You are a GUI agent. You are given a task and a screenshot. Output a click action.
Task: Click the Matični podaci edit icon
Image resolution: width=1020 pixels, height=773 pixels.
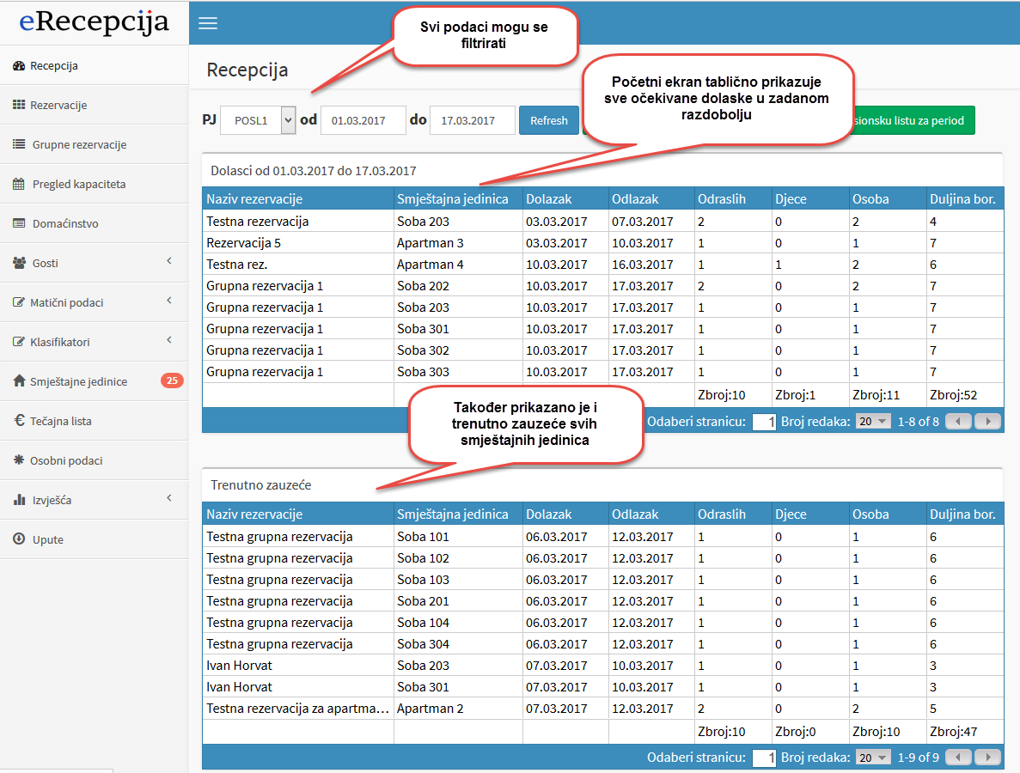(19, 302)
